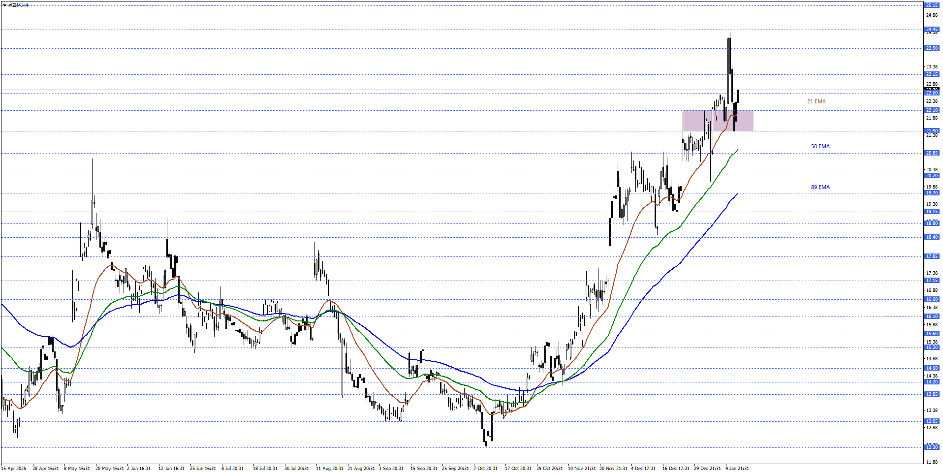Click the 12.30 price level tag
The image size is (943, 474).
click(x=932, y=447)
